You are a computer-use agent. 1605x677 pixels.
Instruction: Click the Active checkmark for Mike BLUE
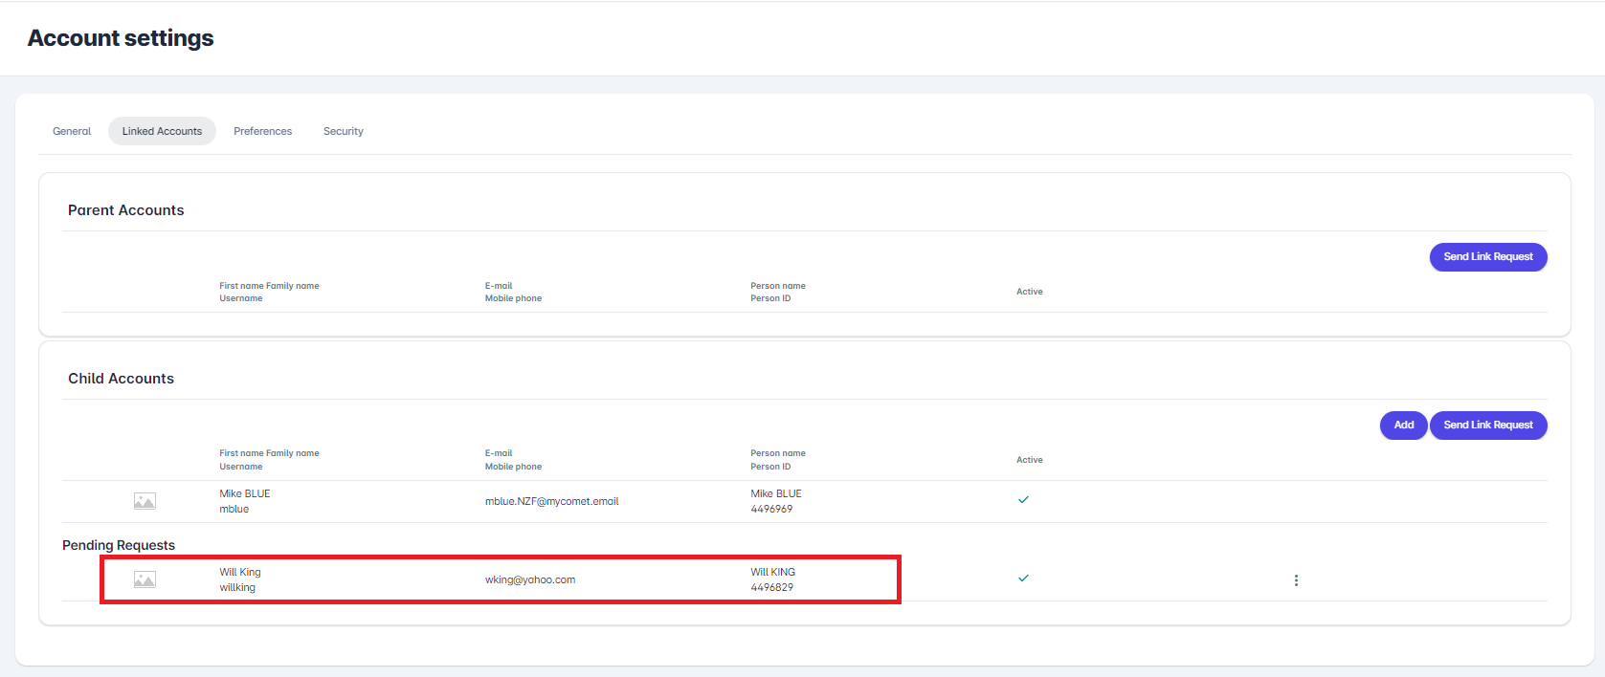pos(1023,500)
